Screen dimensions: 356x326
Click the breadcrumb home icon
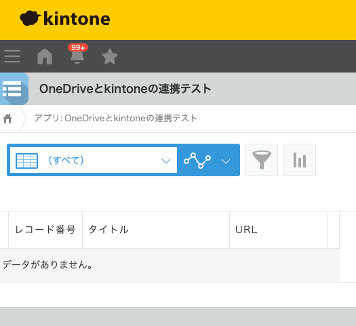pyautogui.click(x=7, y=119)
